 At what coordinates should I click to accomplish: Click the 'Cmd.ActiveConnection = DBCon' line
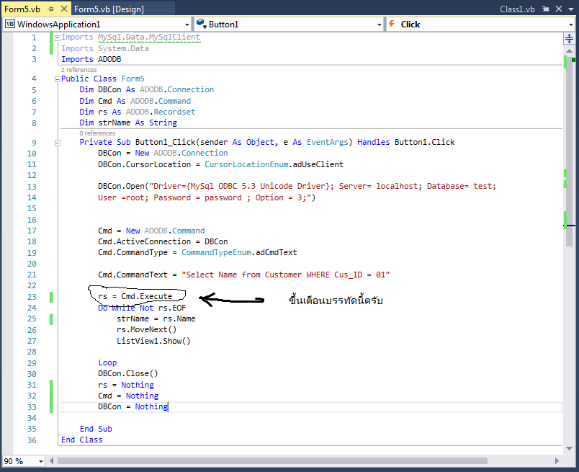(163, 241)
